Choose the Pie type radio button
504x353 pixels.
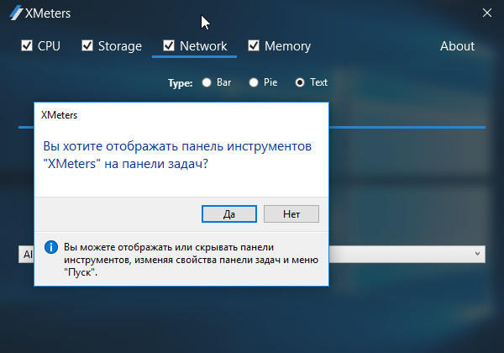pyautogui.click(x=254, y=82)
